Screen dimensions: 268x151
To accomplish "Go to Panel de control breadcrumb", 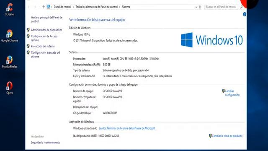I will coord(62,7).
